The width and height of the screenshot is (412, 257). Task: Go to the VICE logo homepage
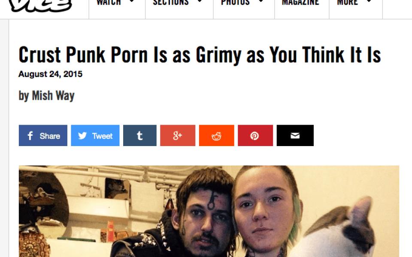tap(40, 5)
